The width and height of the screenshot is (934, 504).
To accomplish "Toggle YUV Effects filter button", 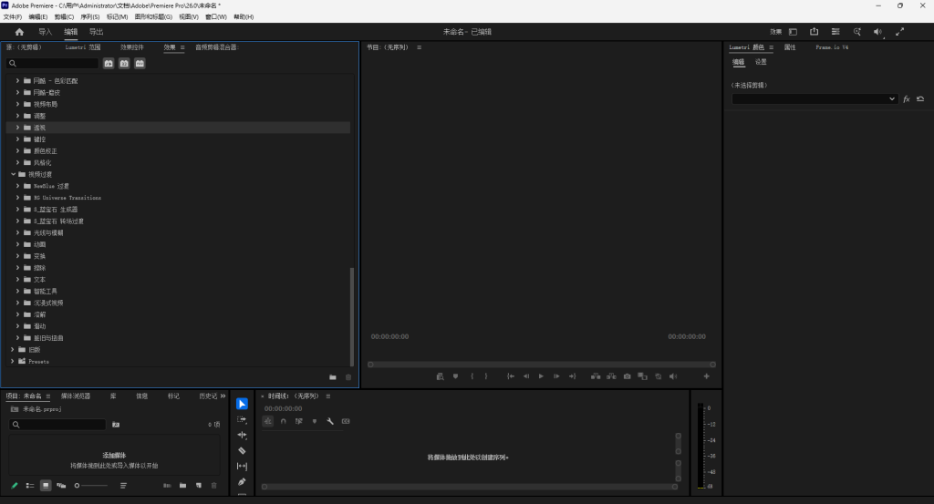I will click(140, 63).
